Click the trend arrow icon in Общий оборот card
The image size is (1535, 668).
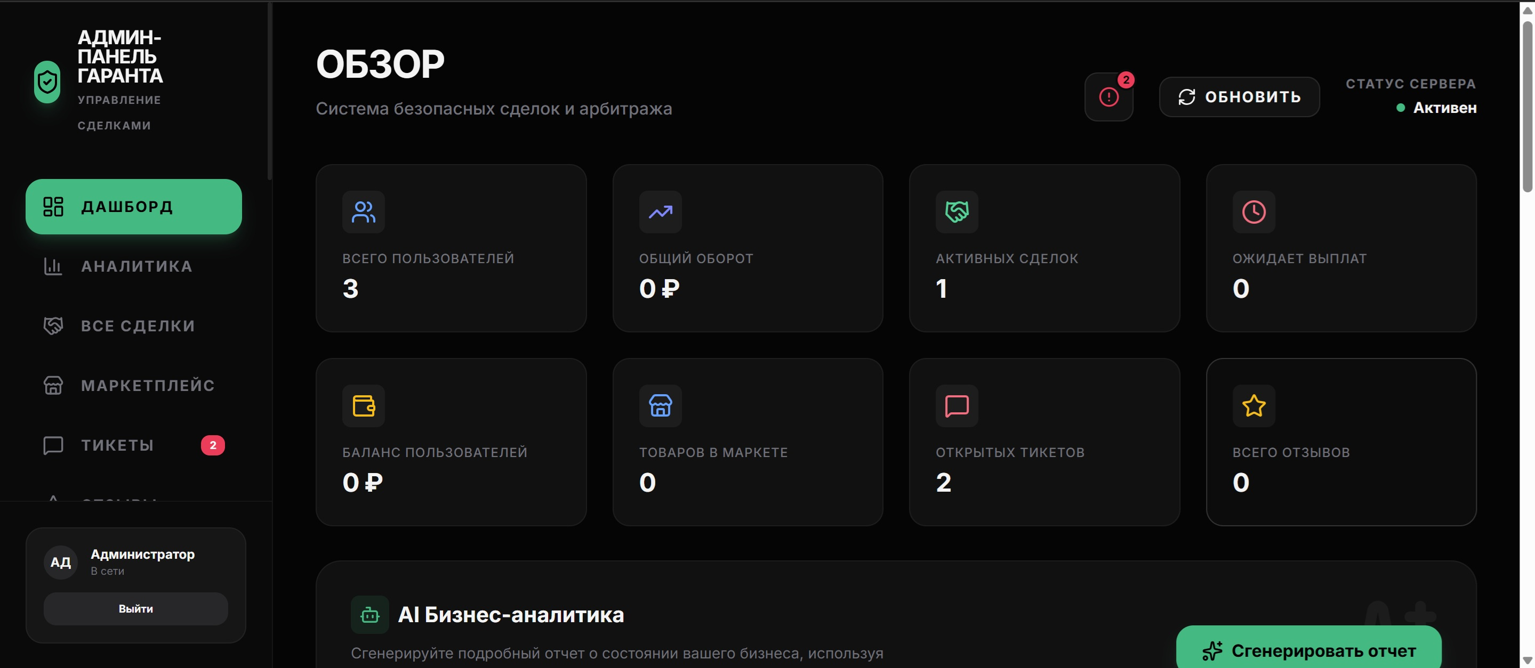(660, 212)
